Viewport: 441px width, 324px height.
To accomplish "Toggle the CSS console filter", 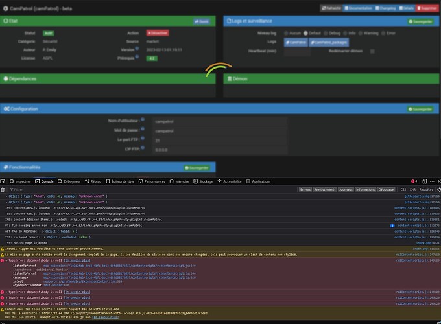I will [403, 189].
